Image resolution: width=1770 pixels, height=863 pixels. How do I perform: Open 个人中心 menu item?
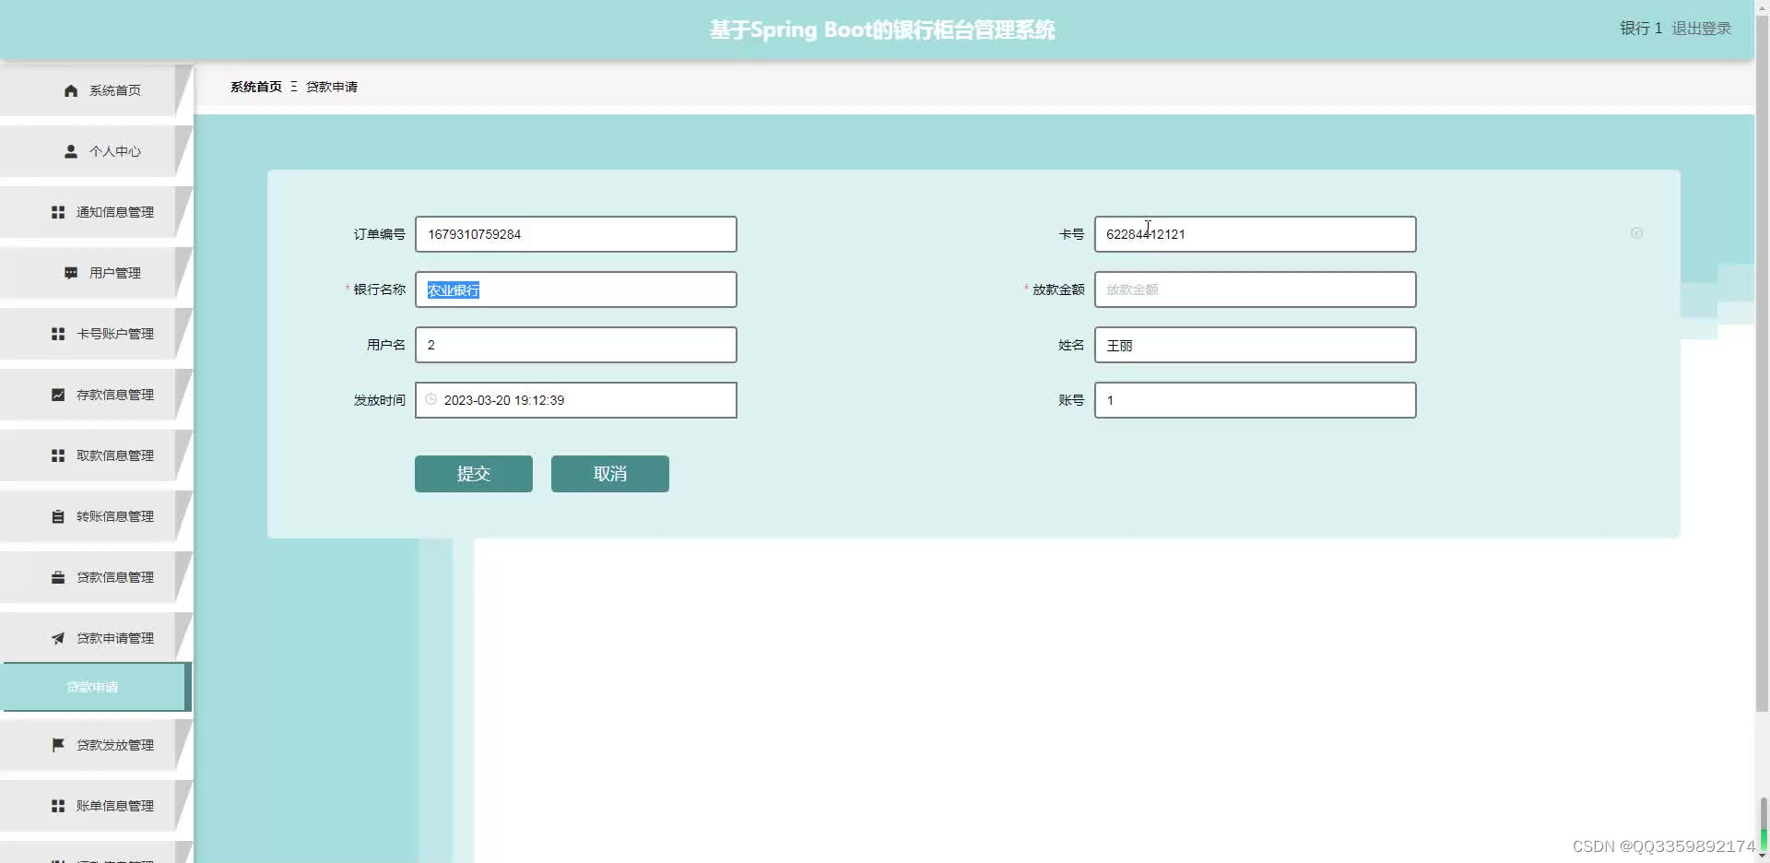pyautogui.click(x=96, y=151)
